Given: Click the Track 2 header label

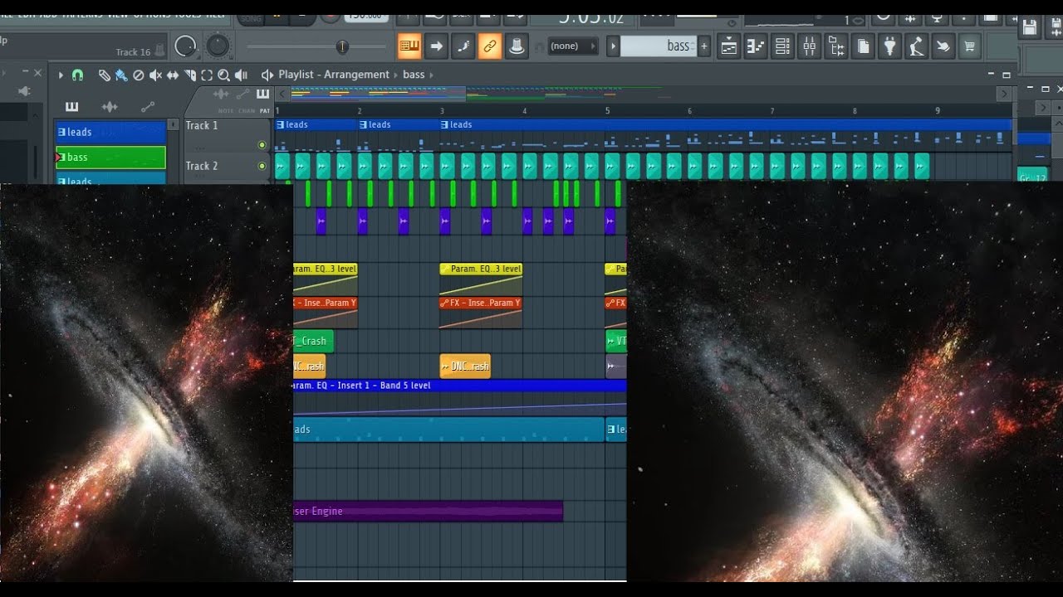Looking at the screenshot, I should (202, 166).
